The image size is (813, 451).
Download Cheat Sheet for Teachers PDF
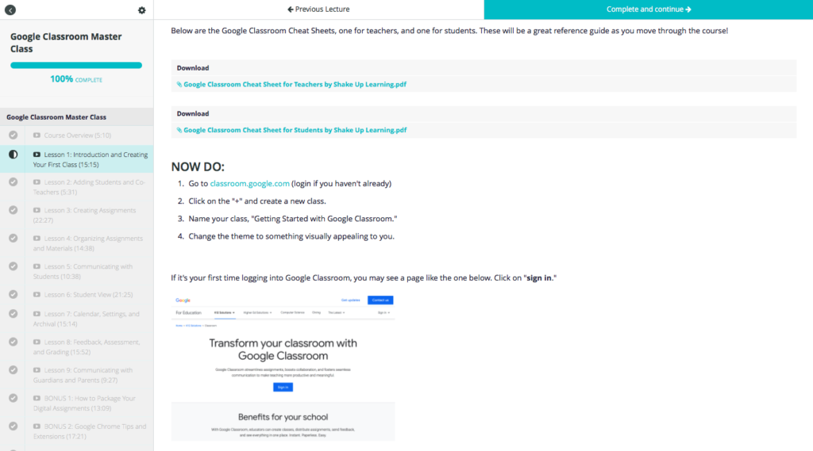click(295, 84)
